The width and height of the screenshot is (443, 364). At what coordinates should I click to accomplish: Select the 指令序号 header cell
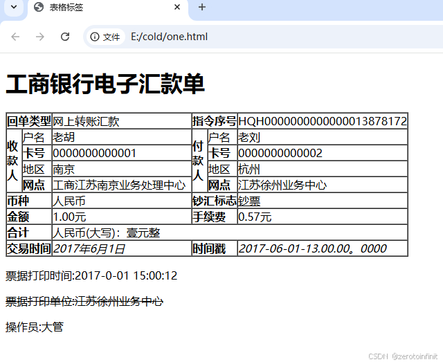[x=215, y=121]
